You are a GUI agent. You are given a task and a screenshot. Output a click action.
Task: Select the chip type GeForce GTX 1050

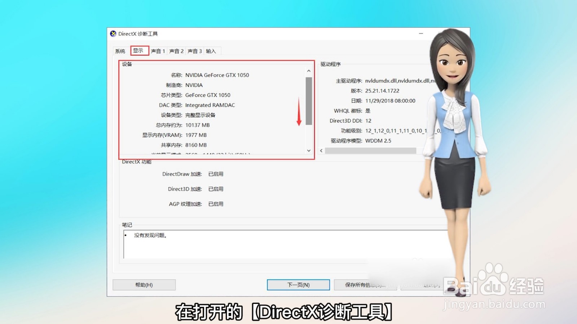(x=208, y=95)
